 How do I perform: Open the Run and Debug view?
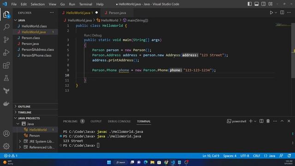(x=6, y=53)
